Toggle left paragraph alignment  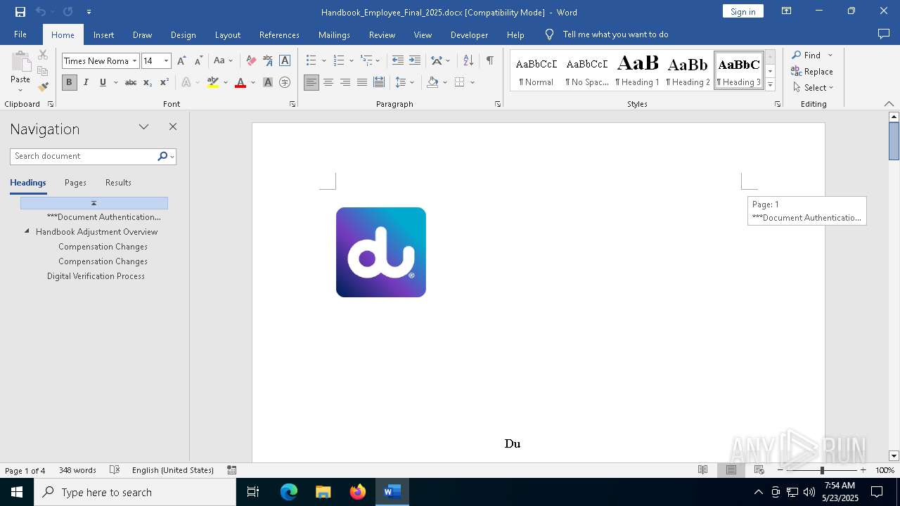coord(311,82)
